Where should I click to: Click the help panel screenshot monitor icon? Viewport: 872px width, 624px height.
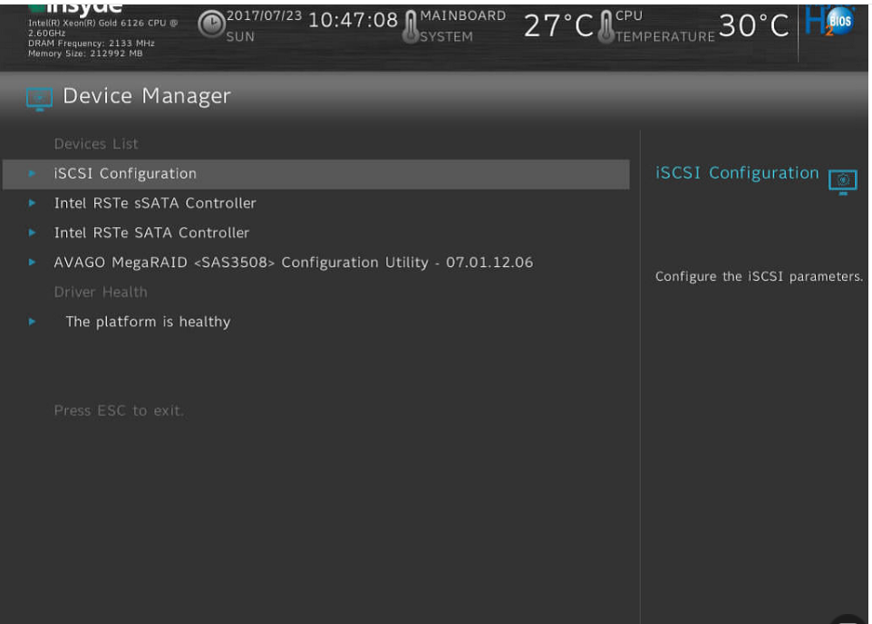(x=842, y=180)
